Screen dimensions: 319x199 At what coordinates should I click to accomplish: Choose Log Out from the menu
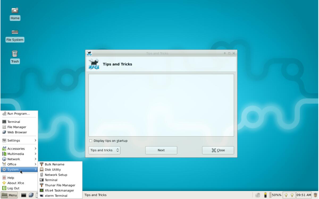coord(12,188)
